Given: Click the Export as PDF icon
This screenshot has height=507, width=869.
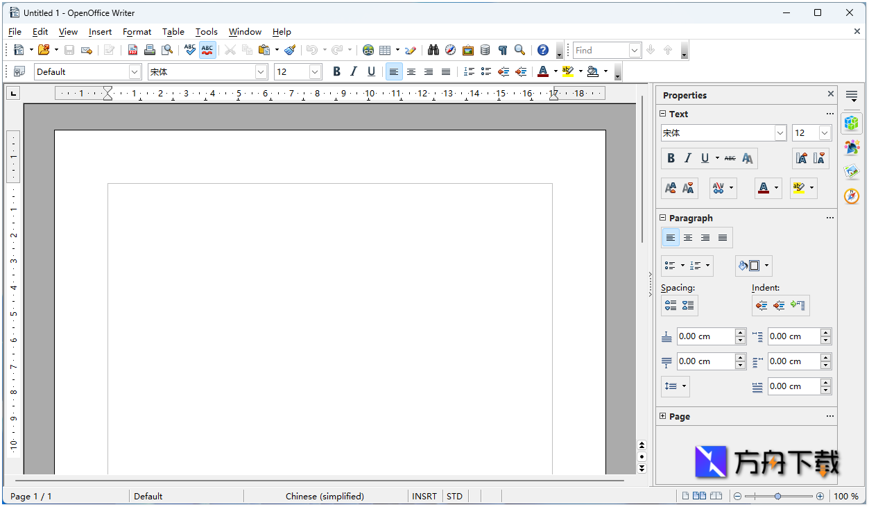Looking at the screenshot, I should [x=132, y=50].
